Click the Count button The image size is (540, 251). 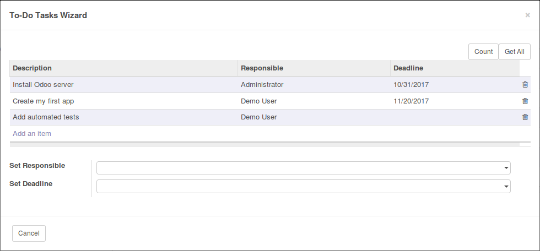(x=483, y=52)
